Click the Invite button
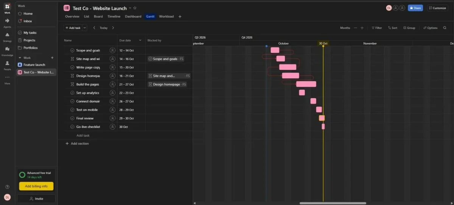Screen dimensions: 454x205 pos(36,199)
